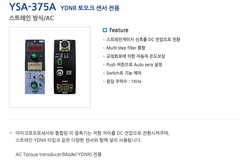This screenshot has width=249, height=162.
Task: Select the 'Push 버튼으로 Auto zero 설정' line
Action: coord(134,64)
